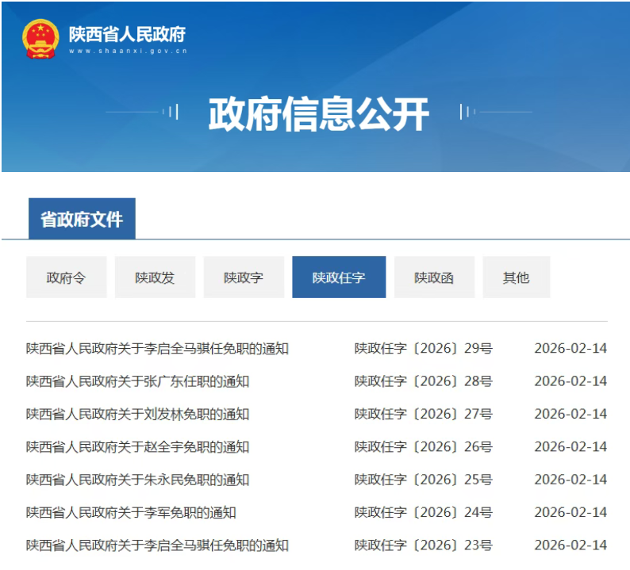Switch to the 陕政函 tab
The width and height of the screenshot is (630, 570).
(434, 277)
